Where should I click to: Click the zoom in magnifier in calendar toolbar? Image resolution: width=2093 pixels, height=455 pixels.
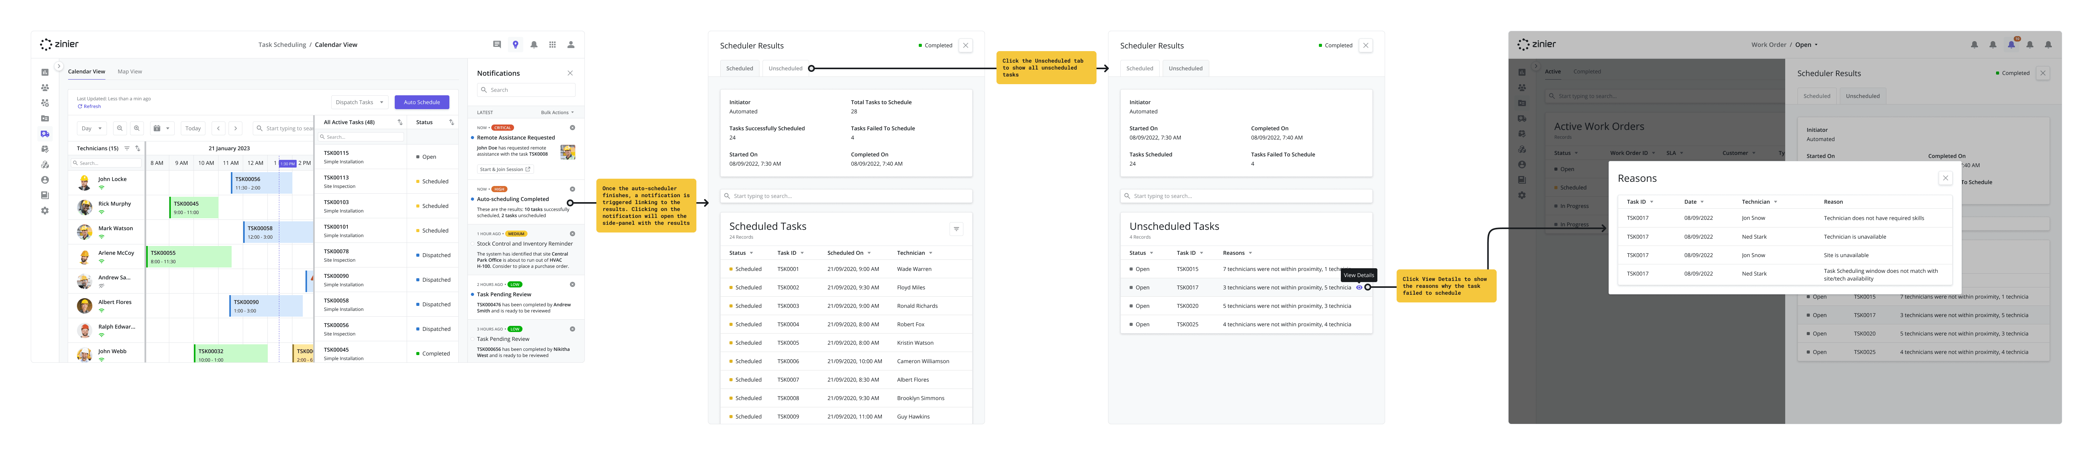[x=137, y=128]
